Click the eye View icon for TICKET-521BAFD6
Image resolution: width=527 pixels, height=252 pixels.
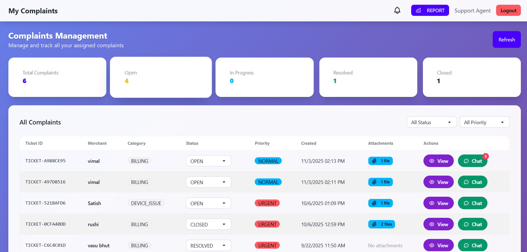pyautogui.click(x=432, y=203)
